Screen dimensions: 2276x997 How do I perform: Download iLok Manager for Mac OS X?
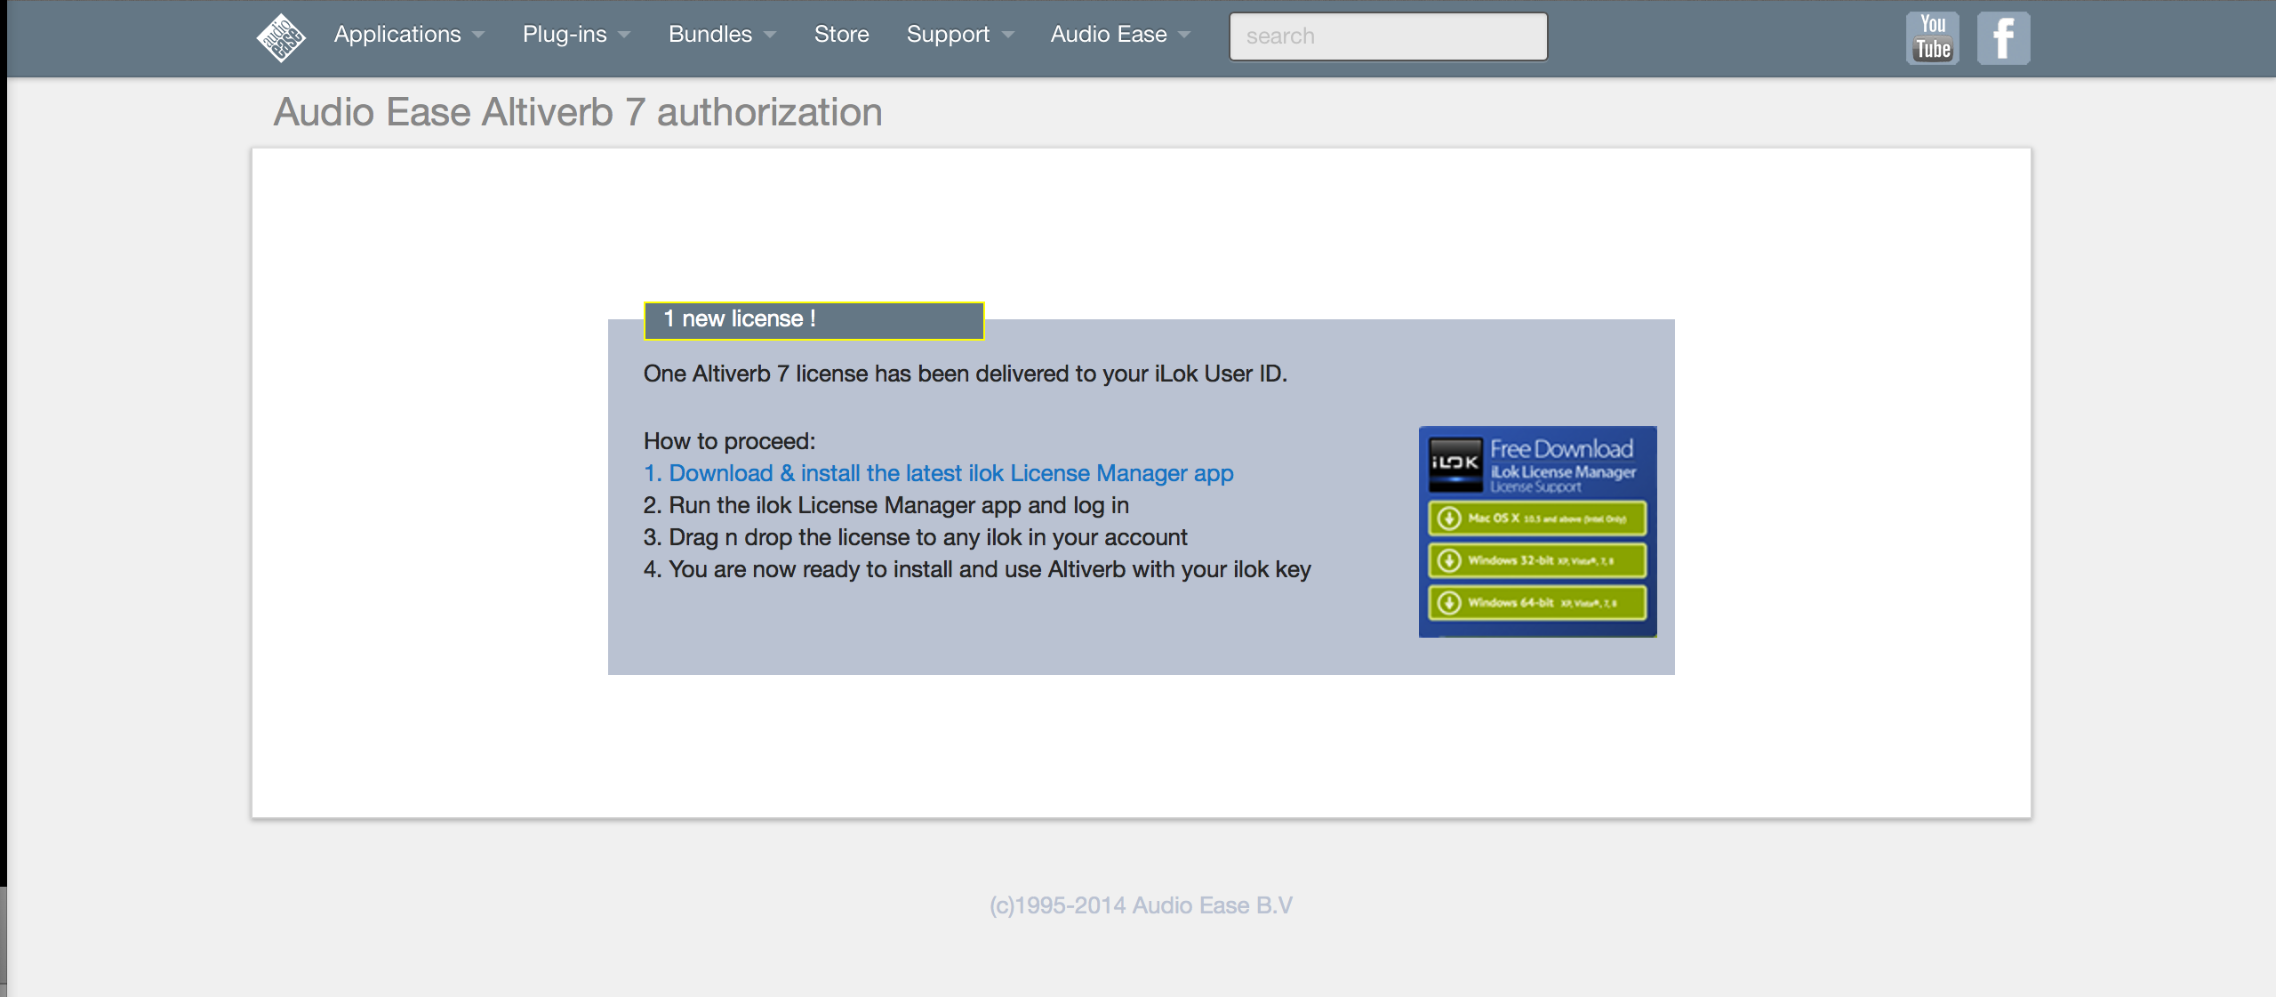point(1537,519)
